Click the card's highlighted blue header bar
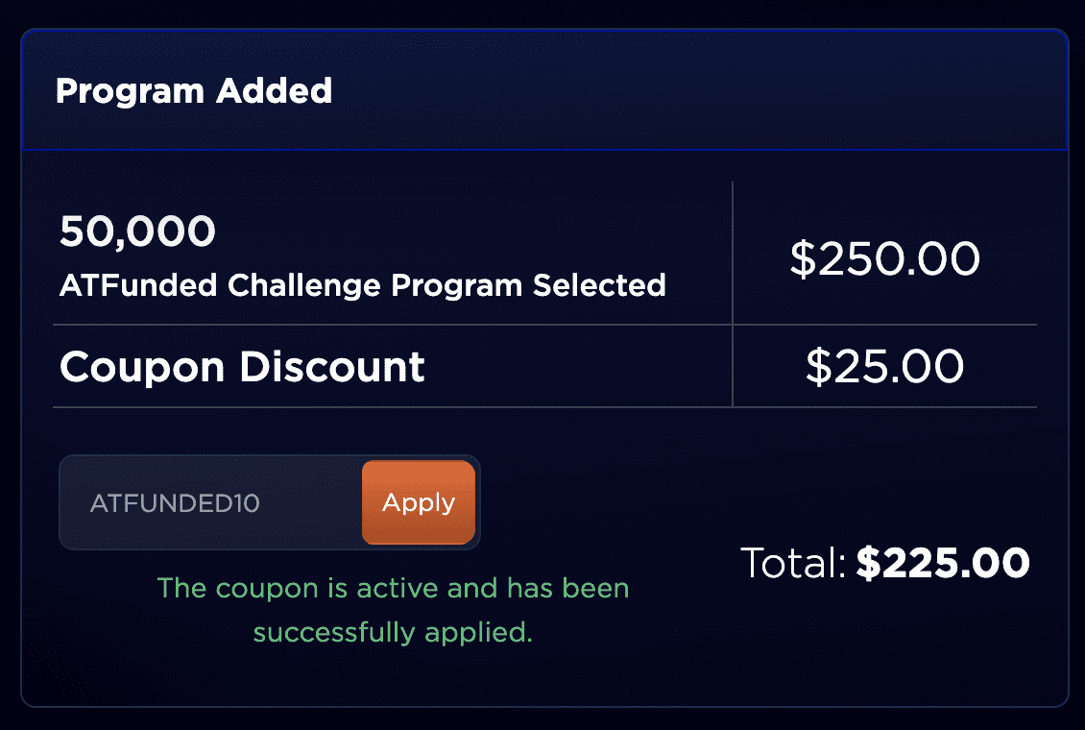 [x=542, y=91]
